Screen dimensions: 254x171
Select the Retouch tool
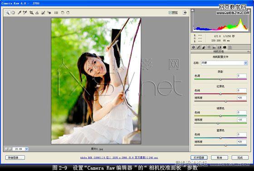43,13
